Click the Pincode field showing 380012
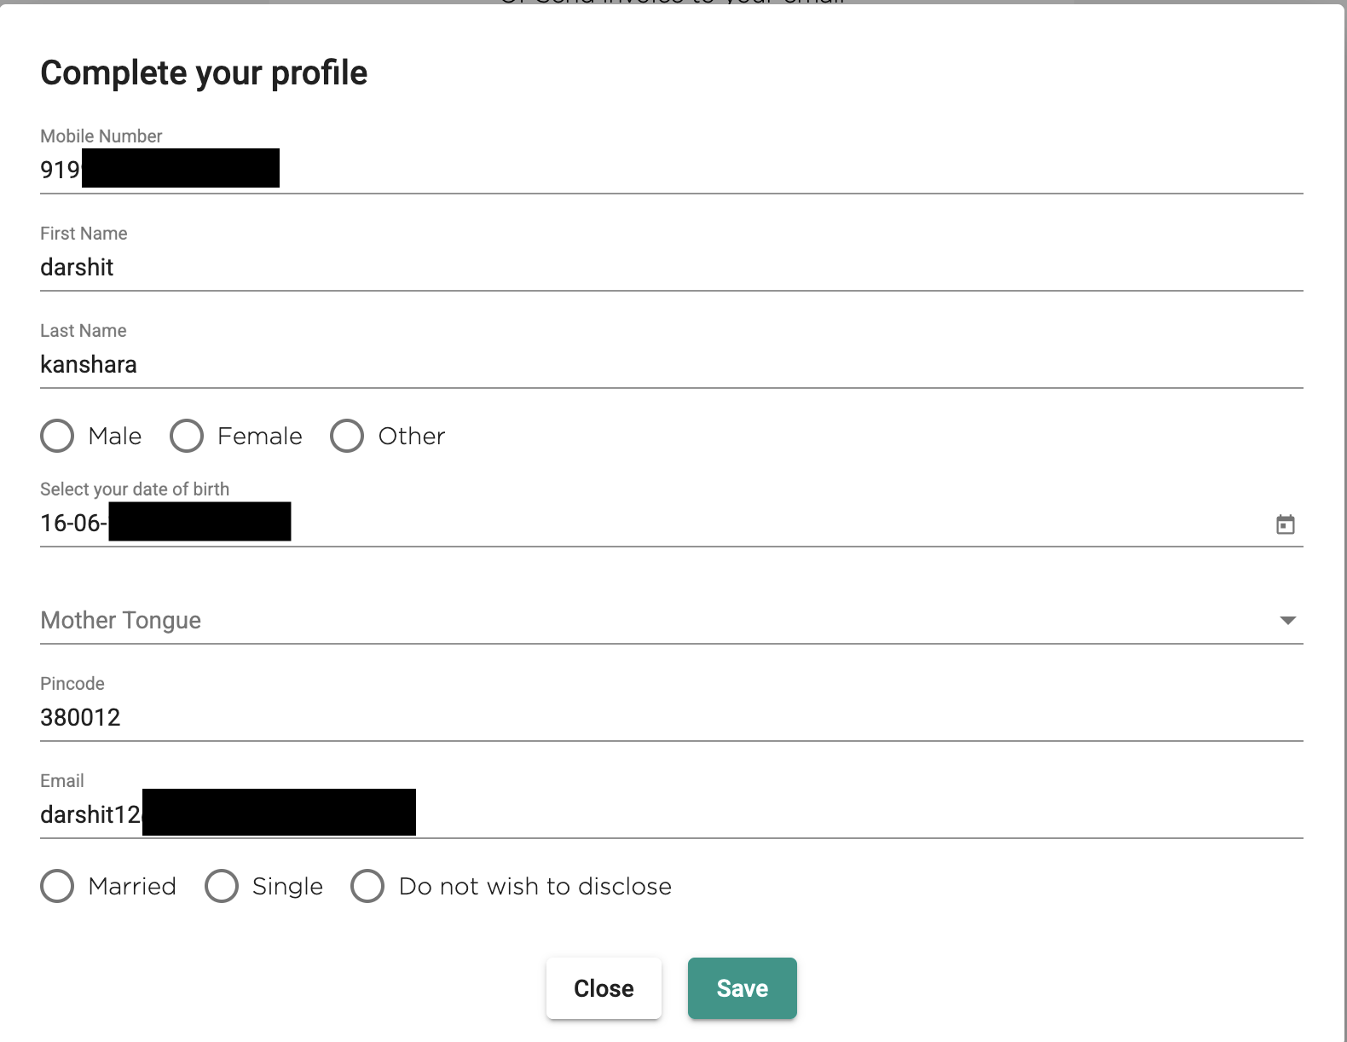Image resolution: width=1347 pixels, height=1042 pixels. pyautogui.click(x=672, y=718)
